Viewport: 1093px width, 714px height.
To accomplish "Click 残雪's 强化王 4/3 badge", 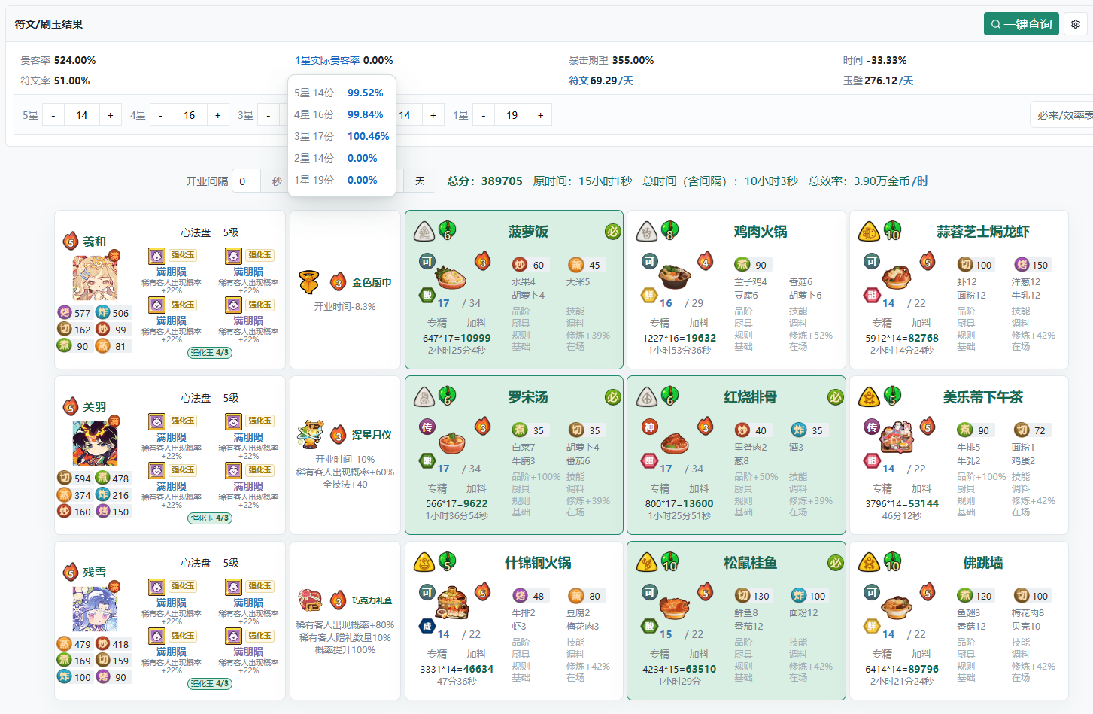I will pyautogui.click(x=210, y=684).
